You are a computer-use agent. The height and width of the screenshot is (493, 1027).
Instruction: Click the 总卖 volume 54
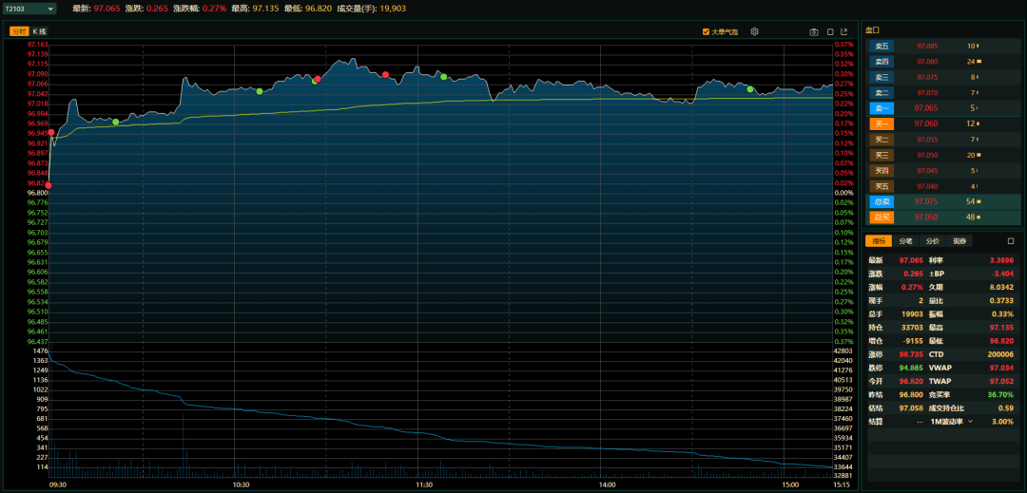tap(971, 201)
